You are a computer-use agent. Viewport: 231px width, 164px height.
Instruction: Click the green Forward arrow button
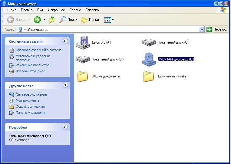coord(37,20)
